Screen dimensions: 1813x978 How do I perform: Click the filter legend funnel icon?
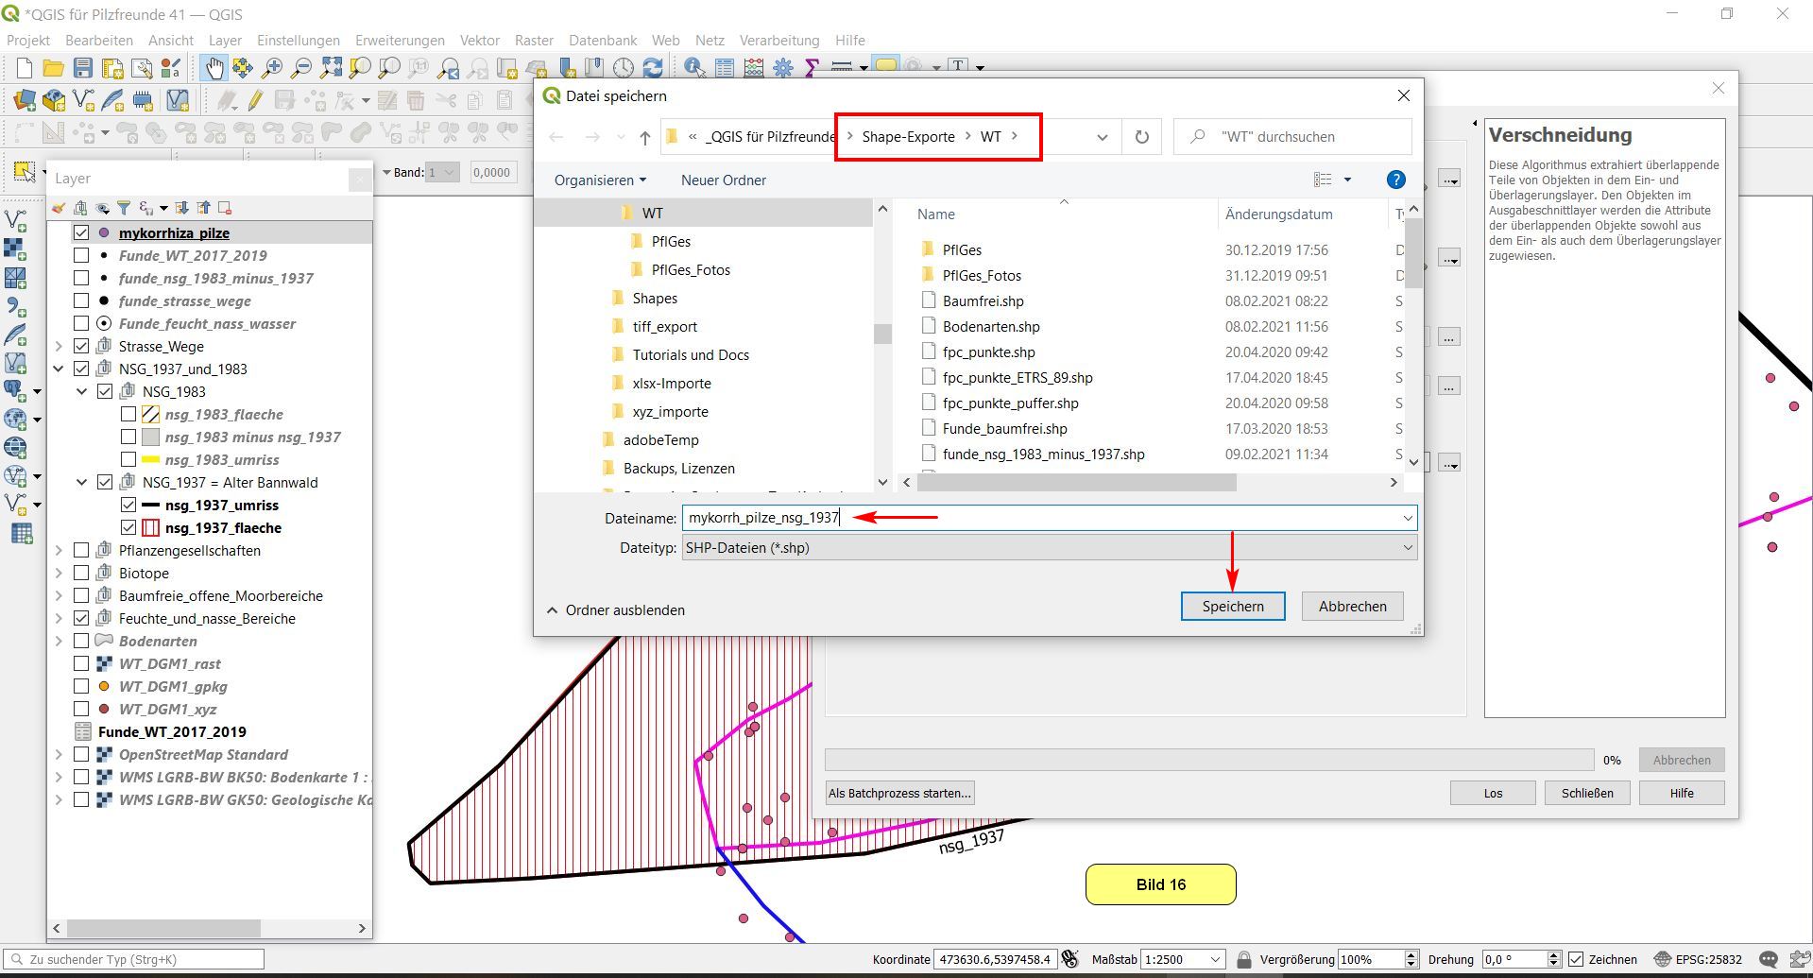[x=124, y=208]
